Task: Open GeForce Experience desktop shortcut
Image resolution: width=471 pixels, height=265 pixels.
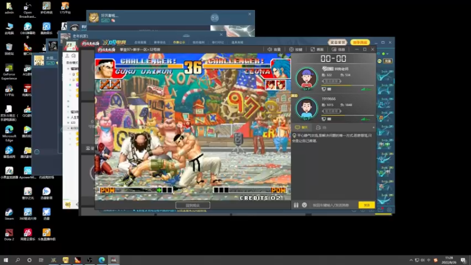Action: [9, 72]
